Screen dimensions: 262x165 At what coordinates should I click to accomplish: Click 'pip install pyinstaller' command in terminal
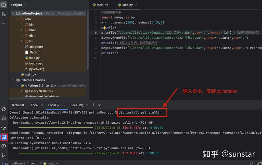point(140,113)
